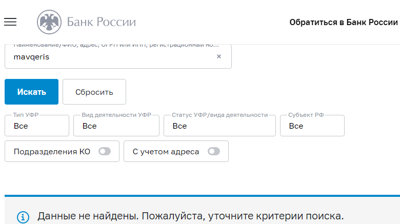
Task: Click the Bank of Russia eagle emblem
Action: (49, 22)
